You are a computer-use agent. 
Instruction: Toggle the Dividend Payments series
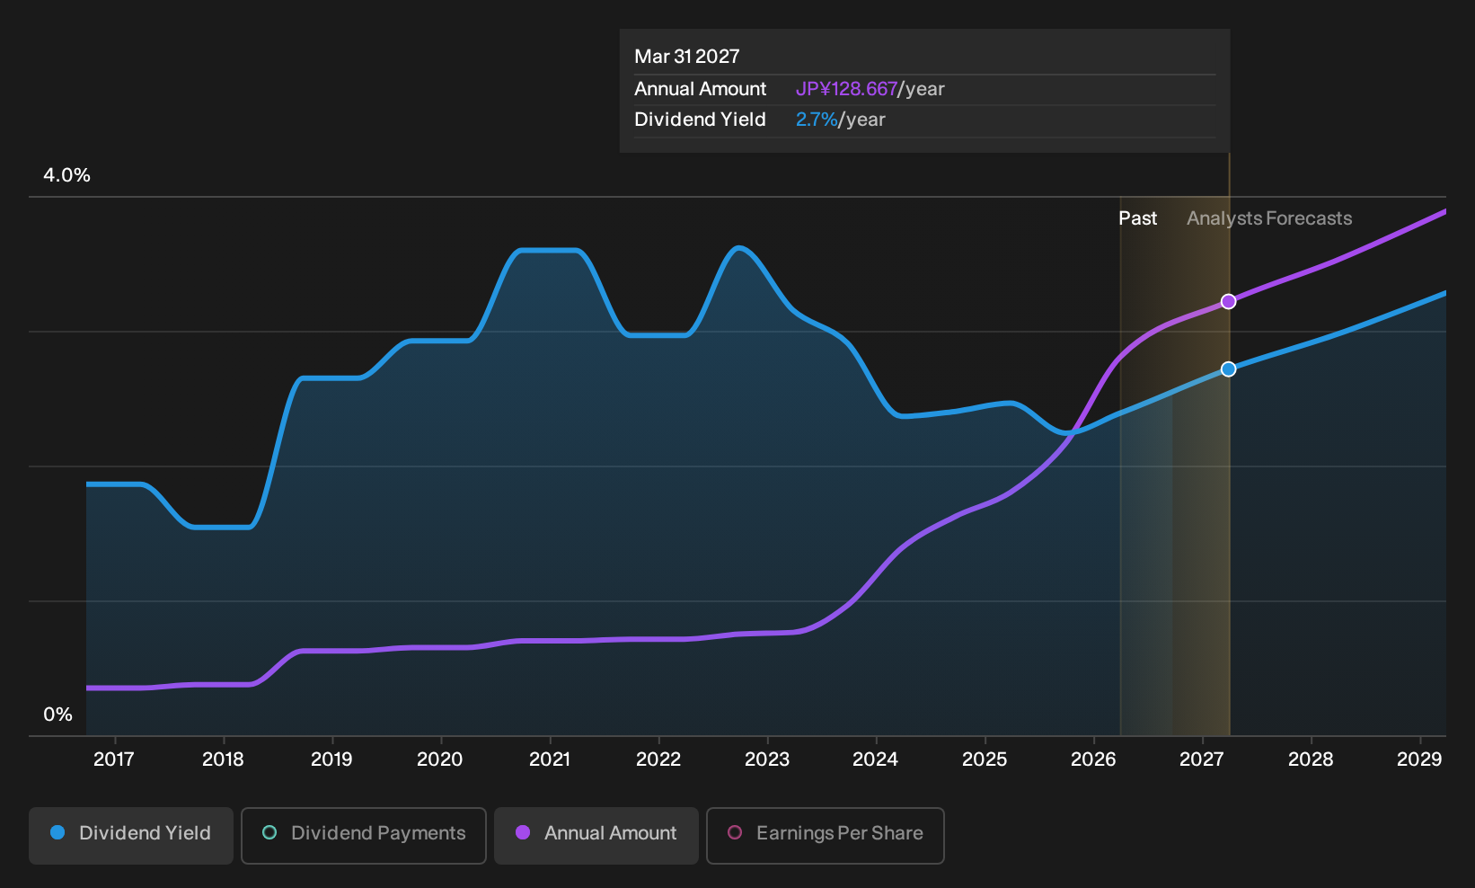coord(364,835)
